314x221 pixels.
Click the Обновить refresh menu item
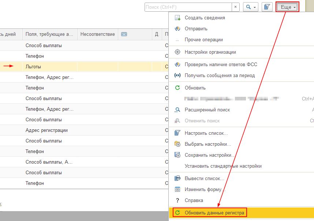(x=241, y=88)
